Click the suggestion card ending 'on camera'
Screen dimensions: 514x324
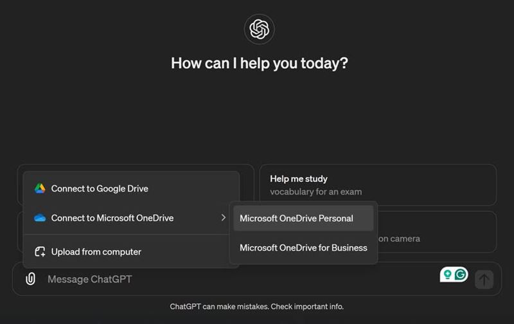[437, 232]
